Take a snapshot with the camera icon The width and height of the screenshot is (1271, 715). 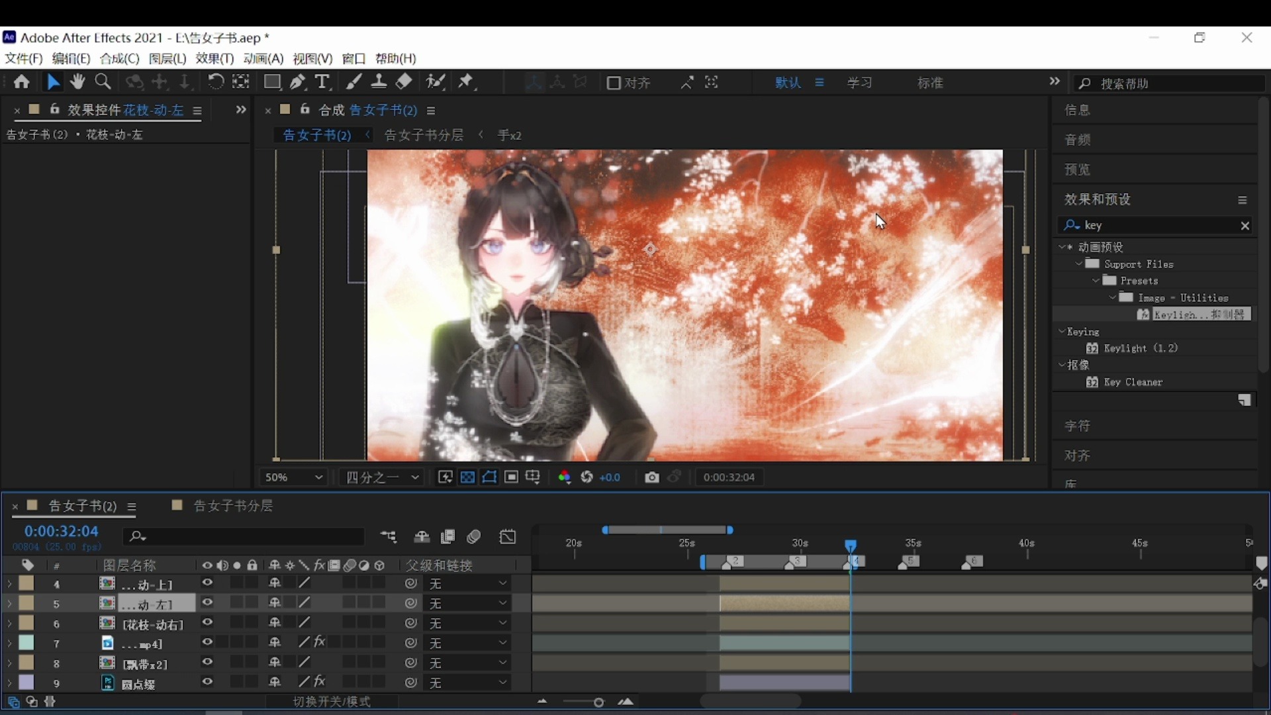(651, 477)
